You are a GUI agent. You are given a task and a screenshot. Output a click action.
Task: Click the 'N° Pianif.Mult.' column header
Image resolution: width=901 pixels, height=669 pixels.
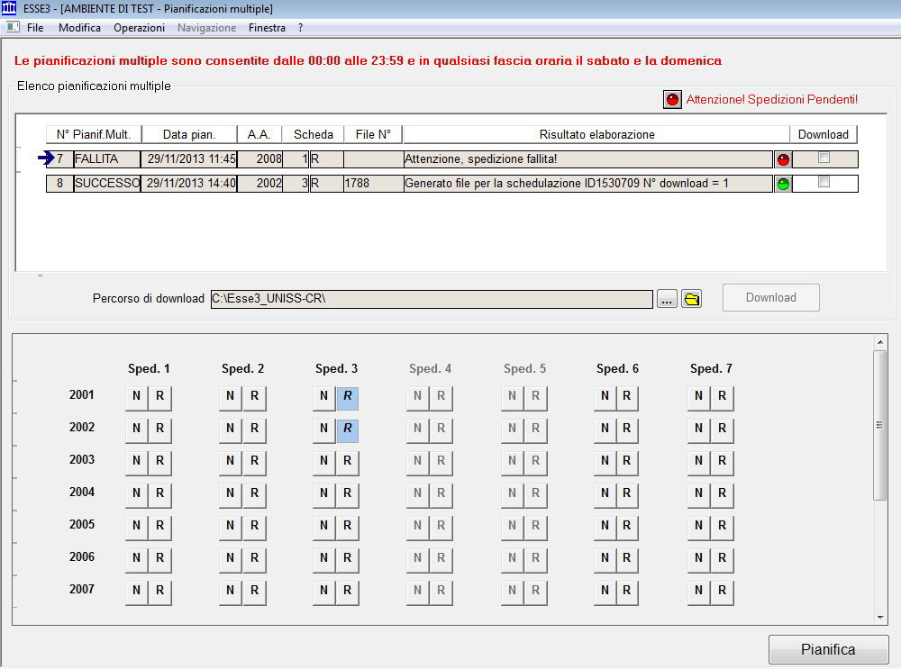[x=94, y=134]
